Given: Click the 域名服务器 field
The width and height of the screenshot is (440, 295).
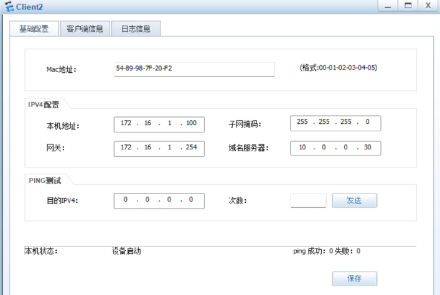Looking at the screenshot, I should point(335,148).
